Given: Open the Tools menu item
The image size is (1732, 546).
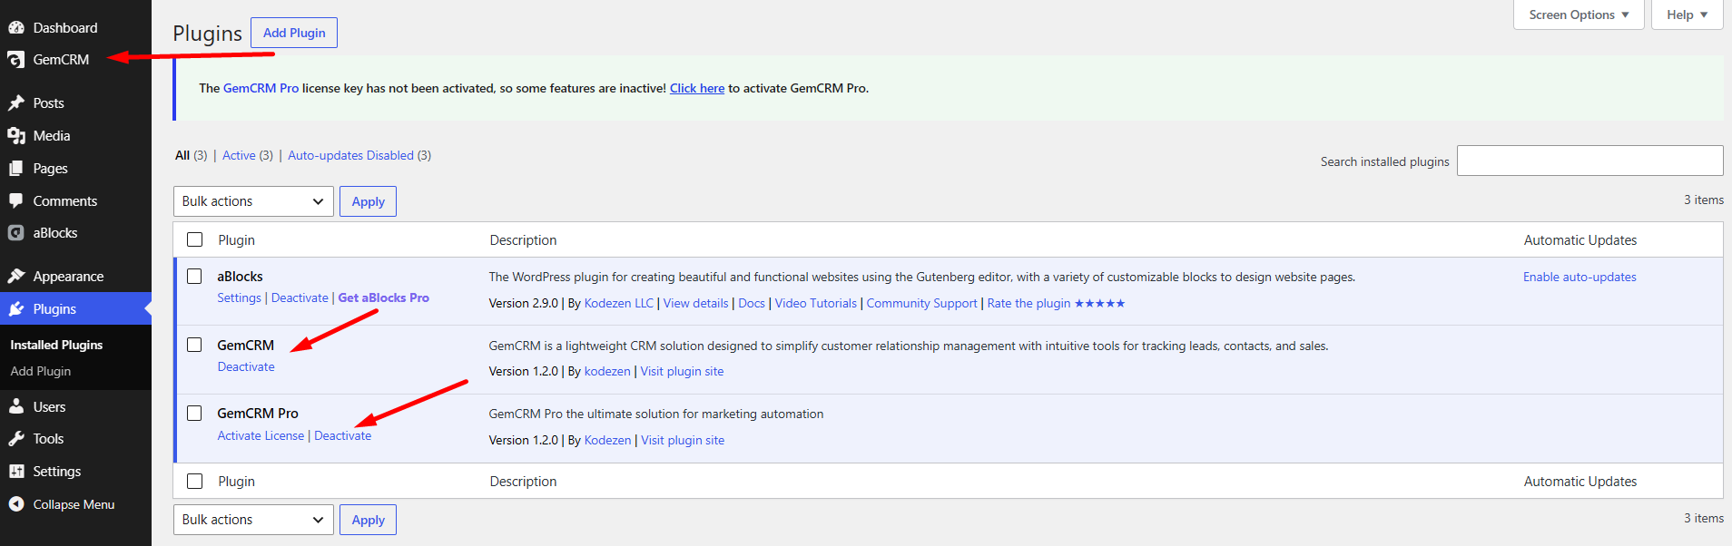Looking at the screenshot, I should point(48,439).
